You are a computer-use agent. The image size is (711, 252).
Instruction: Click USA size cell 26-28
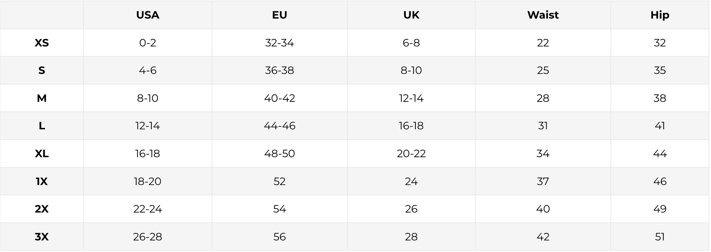[x=147, y=237]
